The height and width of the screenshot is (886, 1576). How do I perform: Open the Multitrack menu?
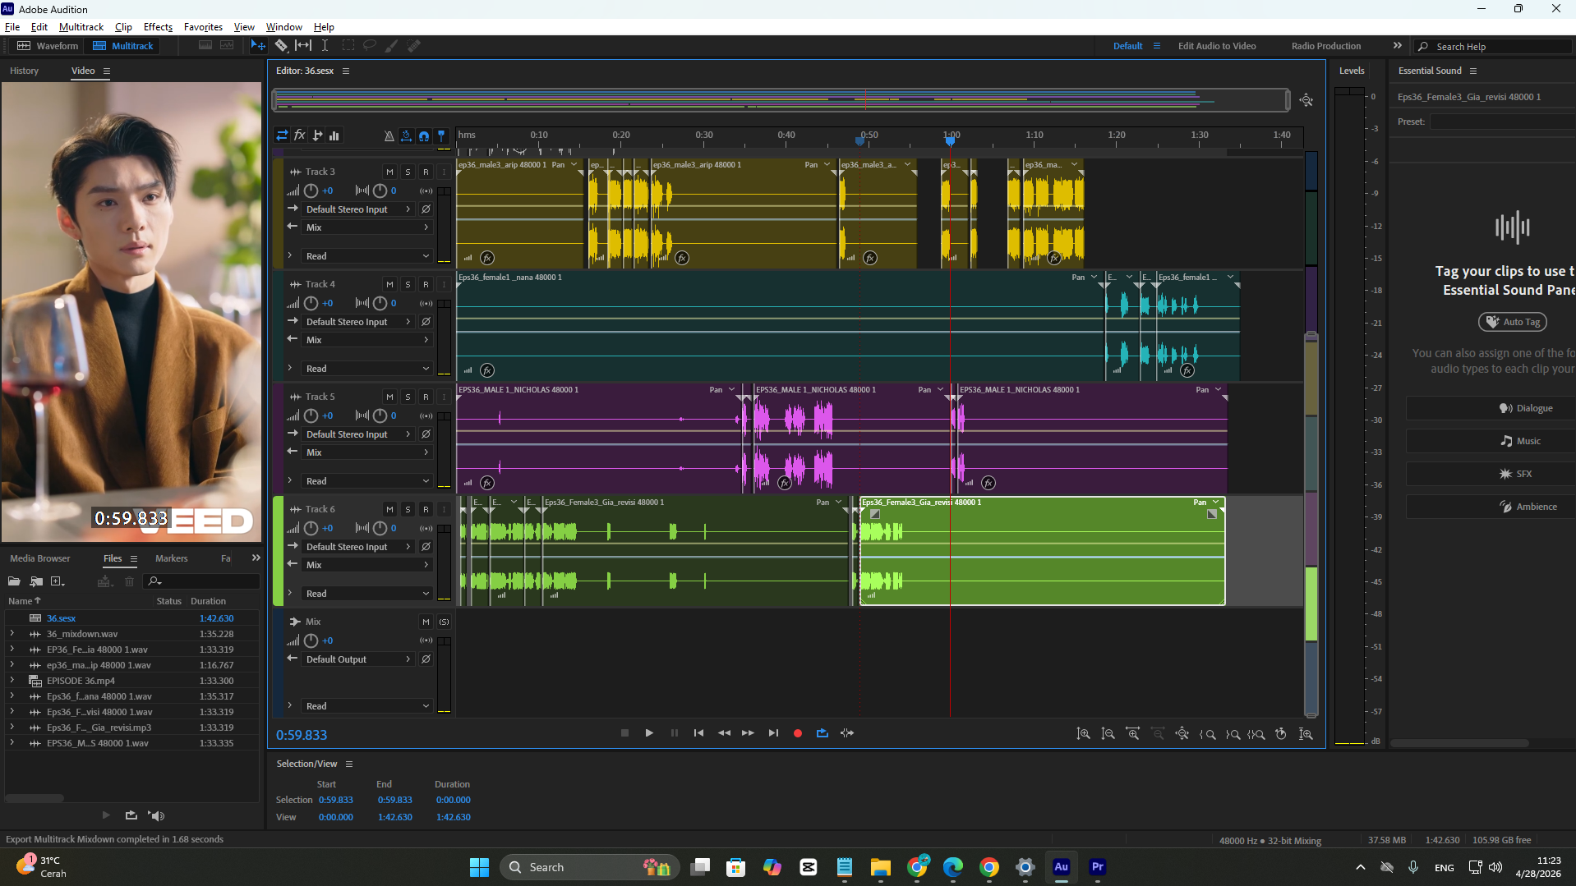pyautogui.click(x=81, y=27)
